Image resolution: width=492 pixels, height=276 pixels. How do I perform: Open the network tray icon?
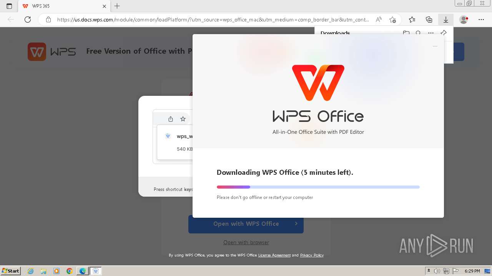(447, 271)
